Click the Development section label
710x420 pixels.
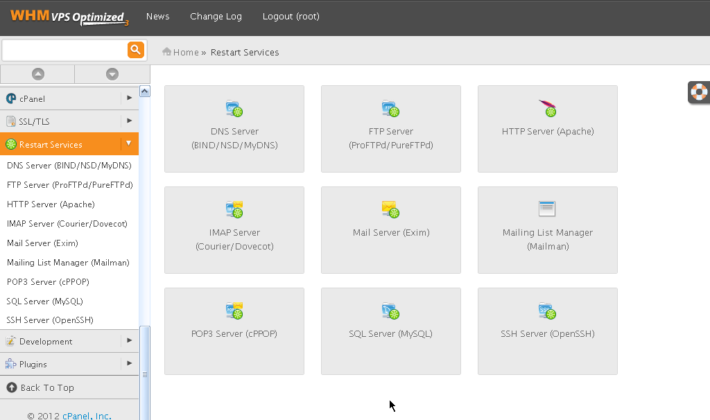pyautogui.click(x=46, y=342)
